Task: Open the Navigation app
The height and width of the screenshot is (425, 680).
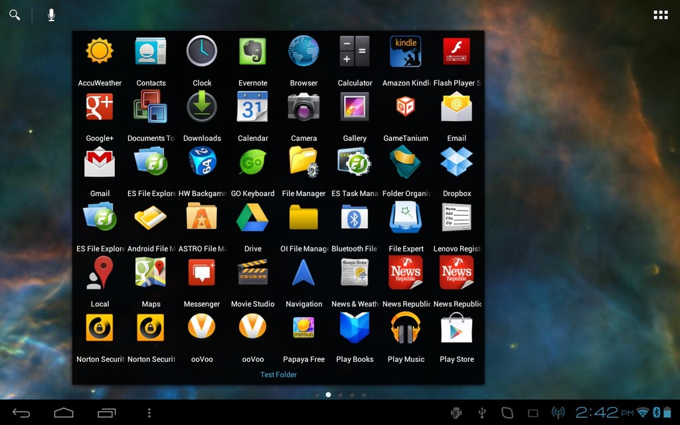Action: (303, 272)
